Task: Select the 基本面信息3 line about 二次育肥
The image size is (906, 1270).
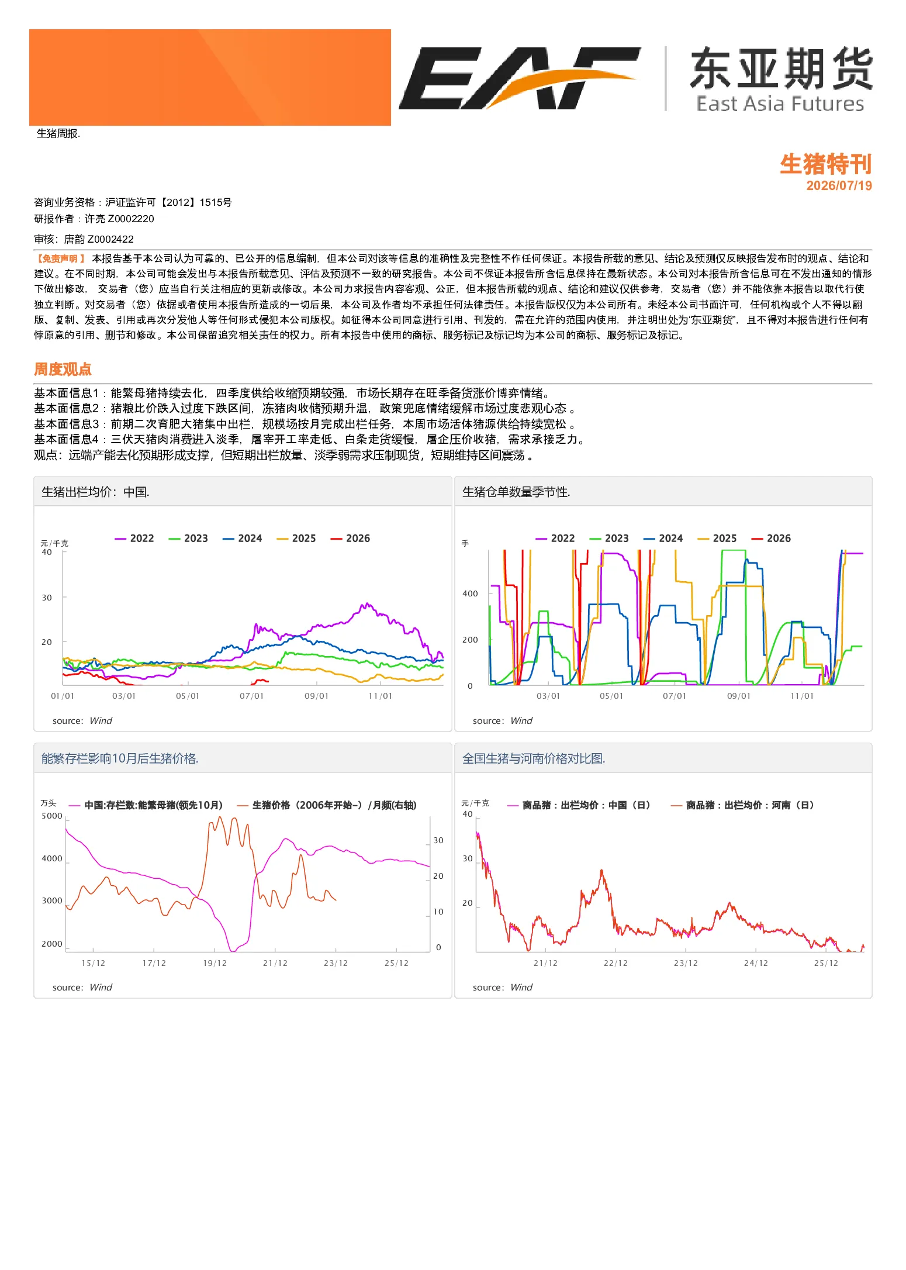Action: (x=304, y=424)
